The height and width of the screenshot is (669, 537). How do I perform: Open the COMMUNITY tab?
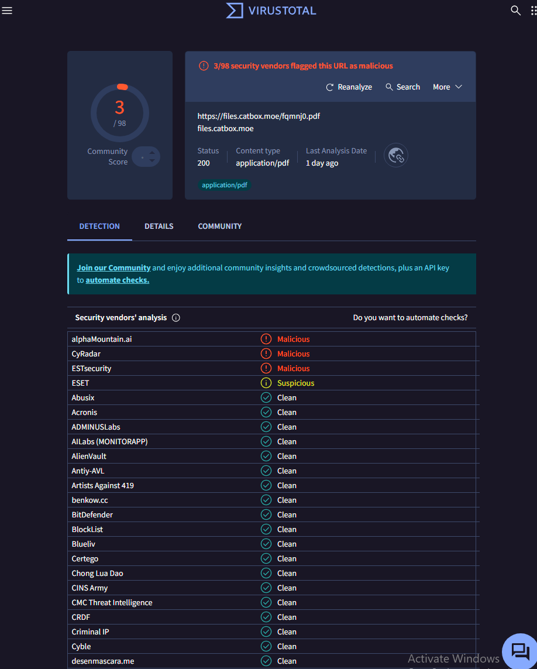pyautogui.click(x=220, y=226)
